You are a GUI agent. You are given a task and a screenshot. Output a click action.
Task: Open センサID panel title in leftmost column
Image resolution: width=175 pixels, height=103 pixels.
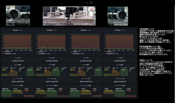pyautogui.click(x=17, y=58)
